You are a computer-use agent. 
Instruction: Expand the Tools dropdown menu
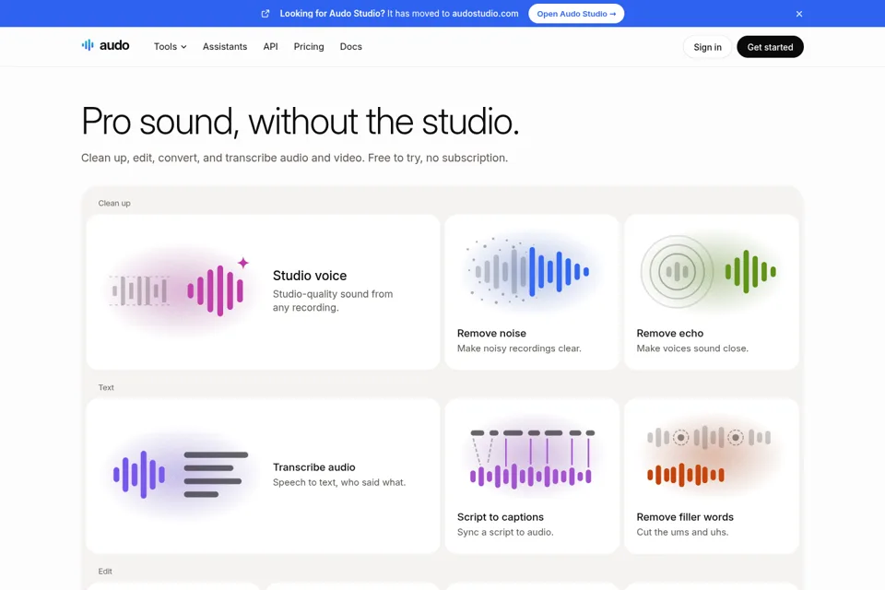(170, 46)
